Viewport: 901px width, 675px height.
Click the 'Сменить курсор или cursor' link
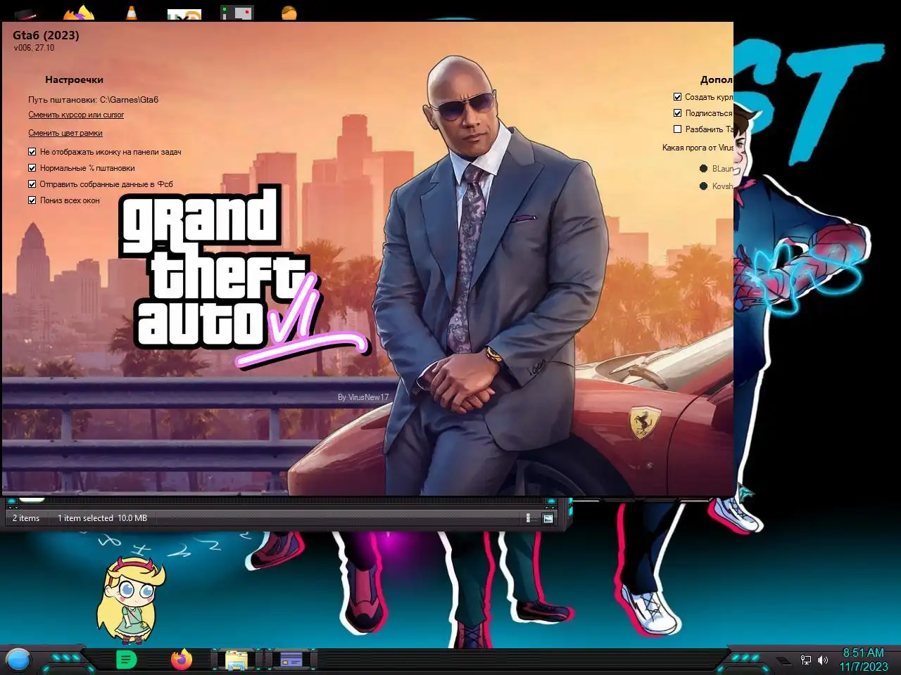click(x=76, y=115)
